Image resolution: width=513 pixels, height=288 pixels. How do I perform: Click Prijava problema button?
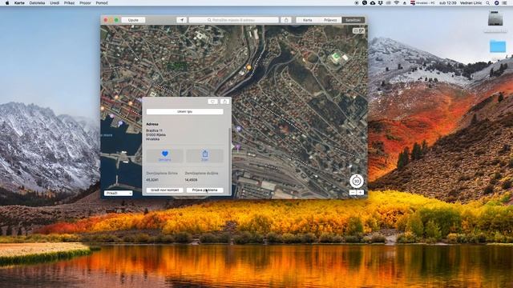pos(205,190)
